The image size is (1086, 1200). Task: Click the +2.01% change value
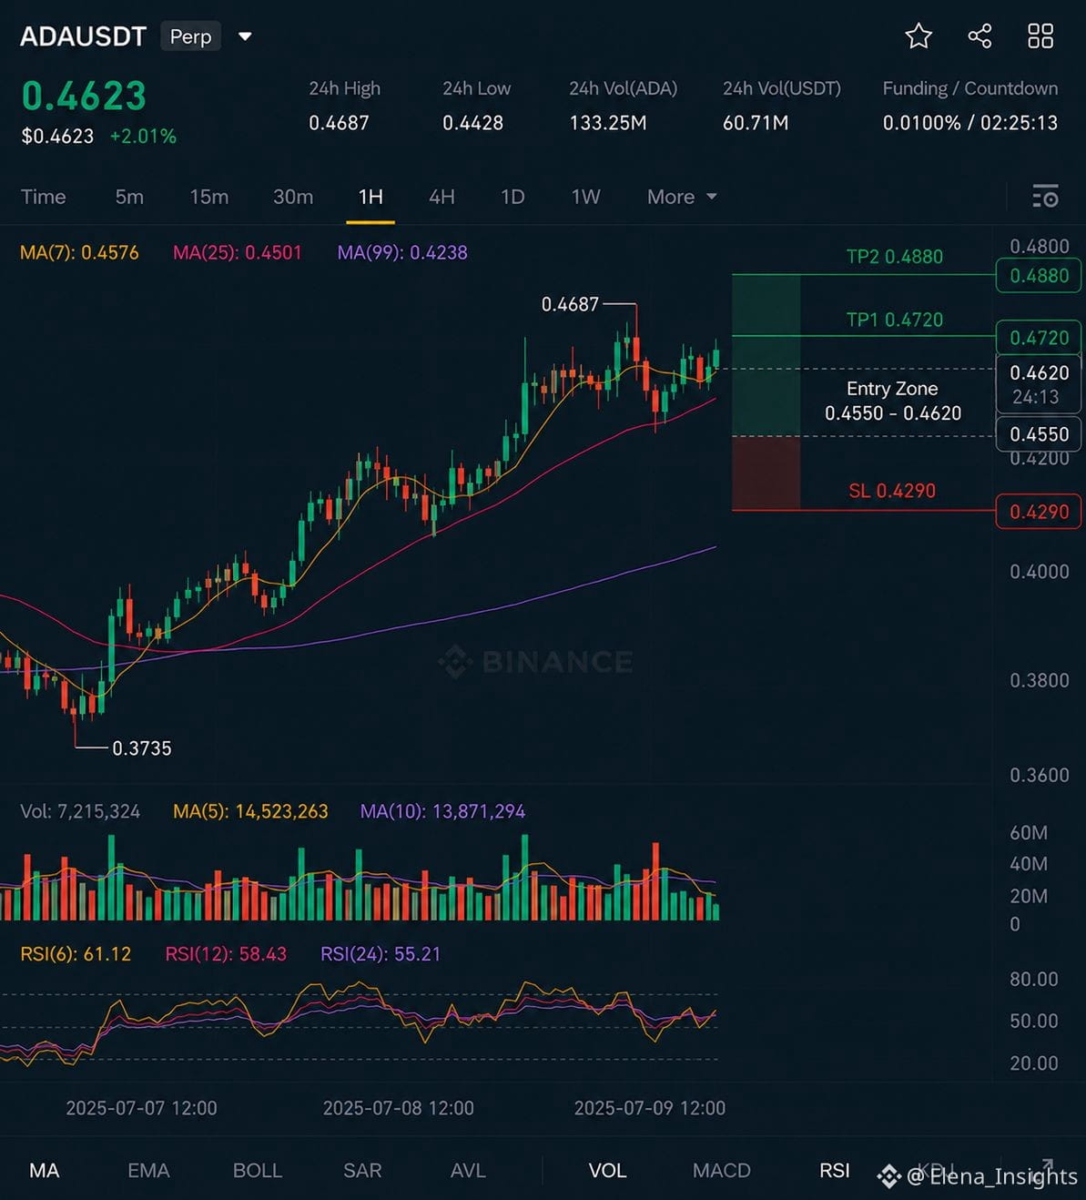click(143, 137)
